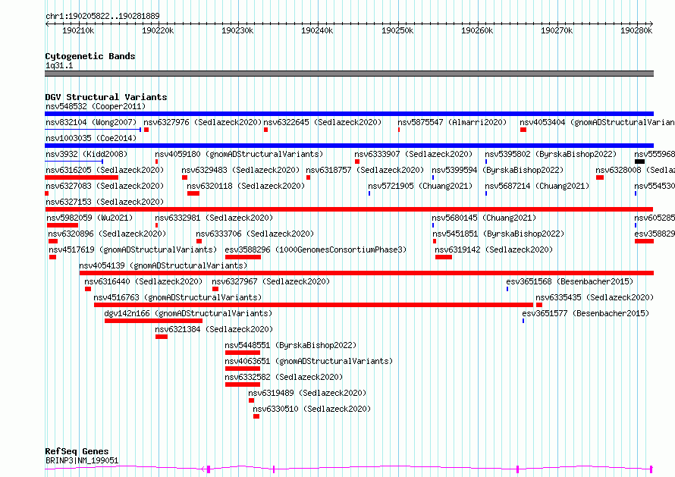The image size is (675, 477).
Task: Click the nsv4053404 gnomAD variant label
Action: coord(597,122)
